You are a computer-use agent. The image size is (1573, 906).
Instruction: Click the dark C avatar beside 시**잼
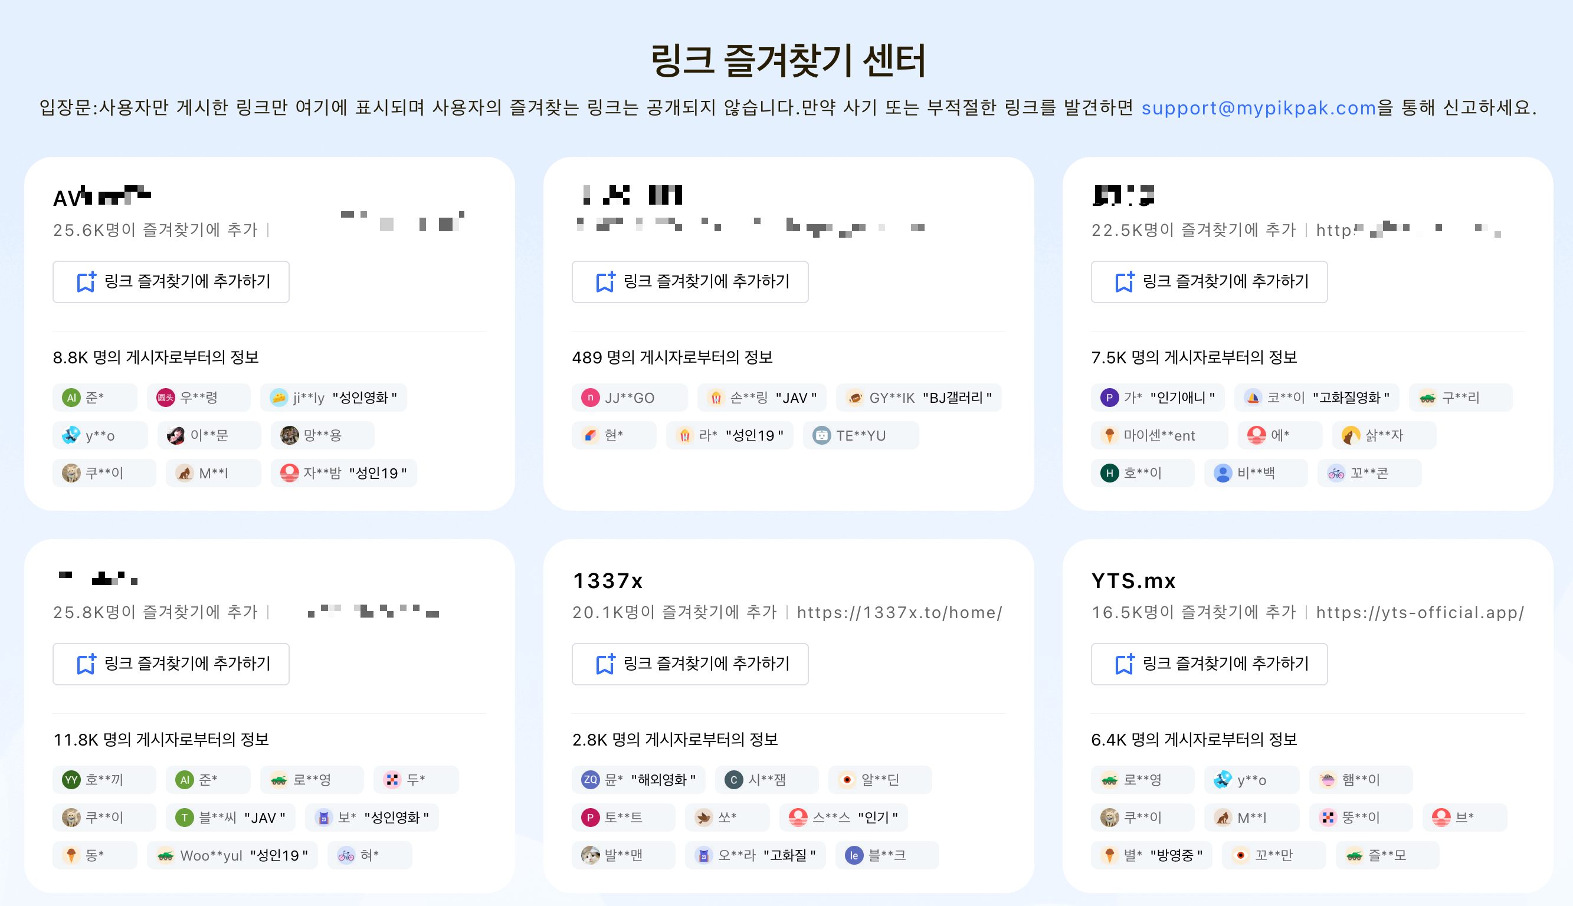point(733,780)
